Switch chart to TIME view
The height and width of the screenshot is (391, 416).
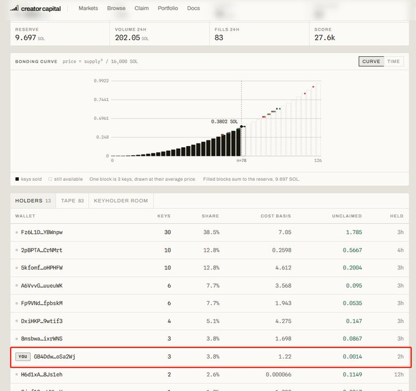click(393, 62)
